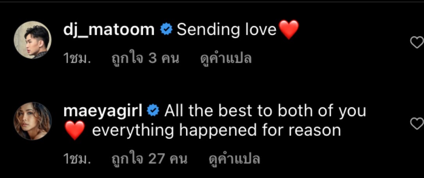This screenshot has height=178, width=424.
Task: Click ดูคำแปล under dj_matoom's comment
Action: coord(226,58)
